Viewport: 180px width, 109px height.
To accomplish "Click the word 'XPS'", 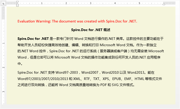I will [x=106, y=79].
